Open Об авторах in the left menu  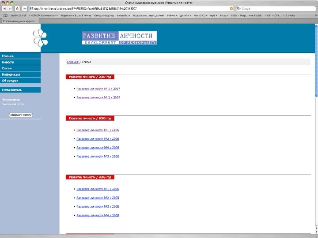pyautogui.click(x=20, y=81)
